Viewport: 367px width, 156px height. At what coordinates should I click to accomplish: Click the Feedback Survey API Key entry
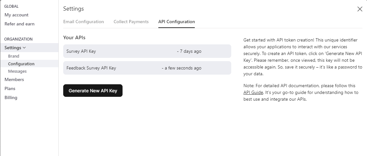[x=91, y=68]
